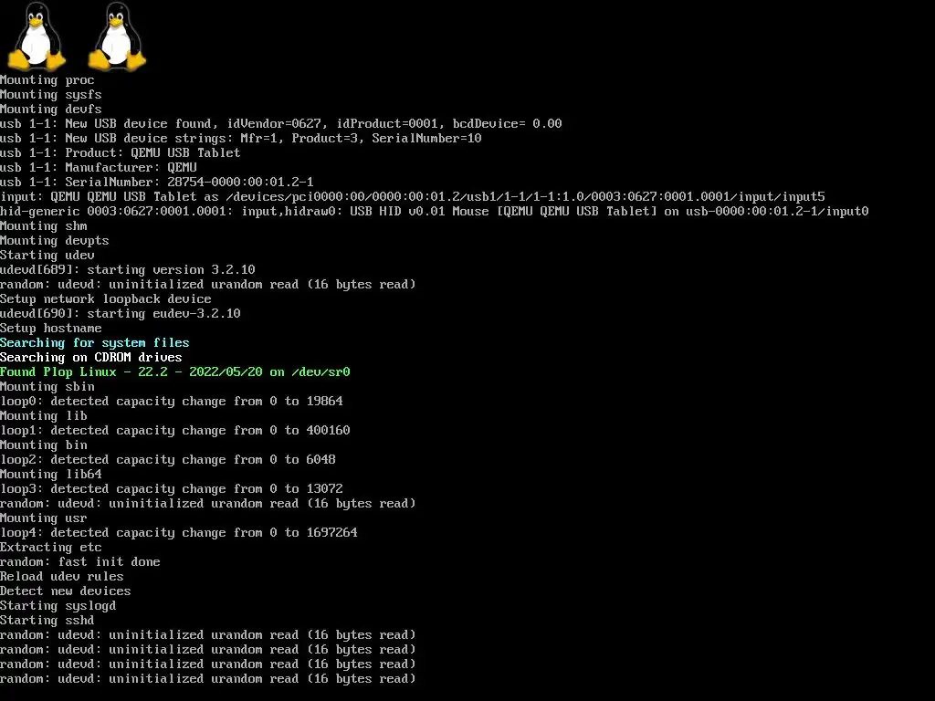Select the 'Mounting bin' line
The height and width of the screenshot is (701, 935).
click(44, 445)
